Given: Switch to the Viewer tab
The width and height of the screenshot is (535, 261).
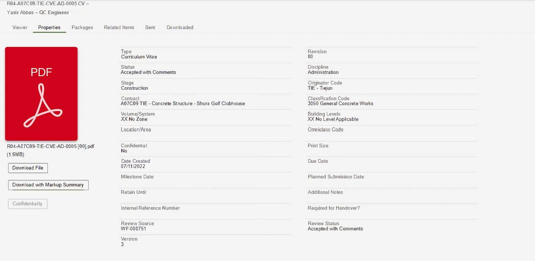Looking at the screenshot, I should click(x=20, y=28).
